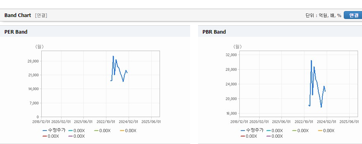Click the blue 연결 button

(353, 15)
